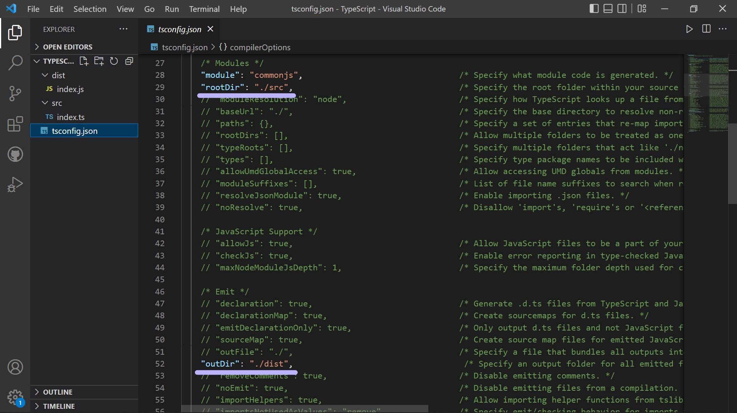
Task: Open Source Control view
Action: (15, 93)
